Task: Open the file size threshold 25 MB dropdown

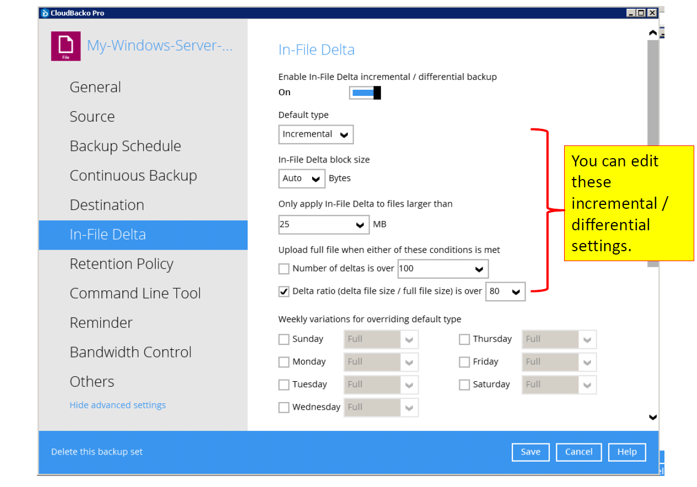Action: coord(324,225)
